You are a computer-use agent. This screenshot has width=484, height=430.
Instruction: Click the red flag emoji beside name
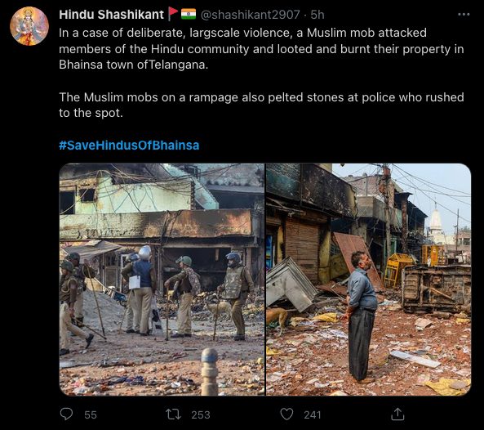pos(173,14)
